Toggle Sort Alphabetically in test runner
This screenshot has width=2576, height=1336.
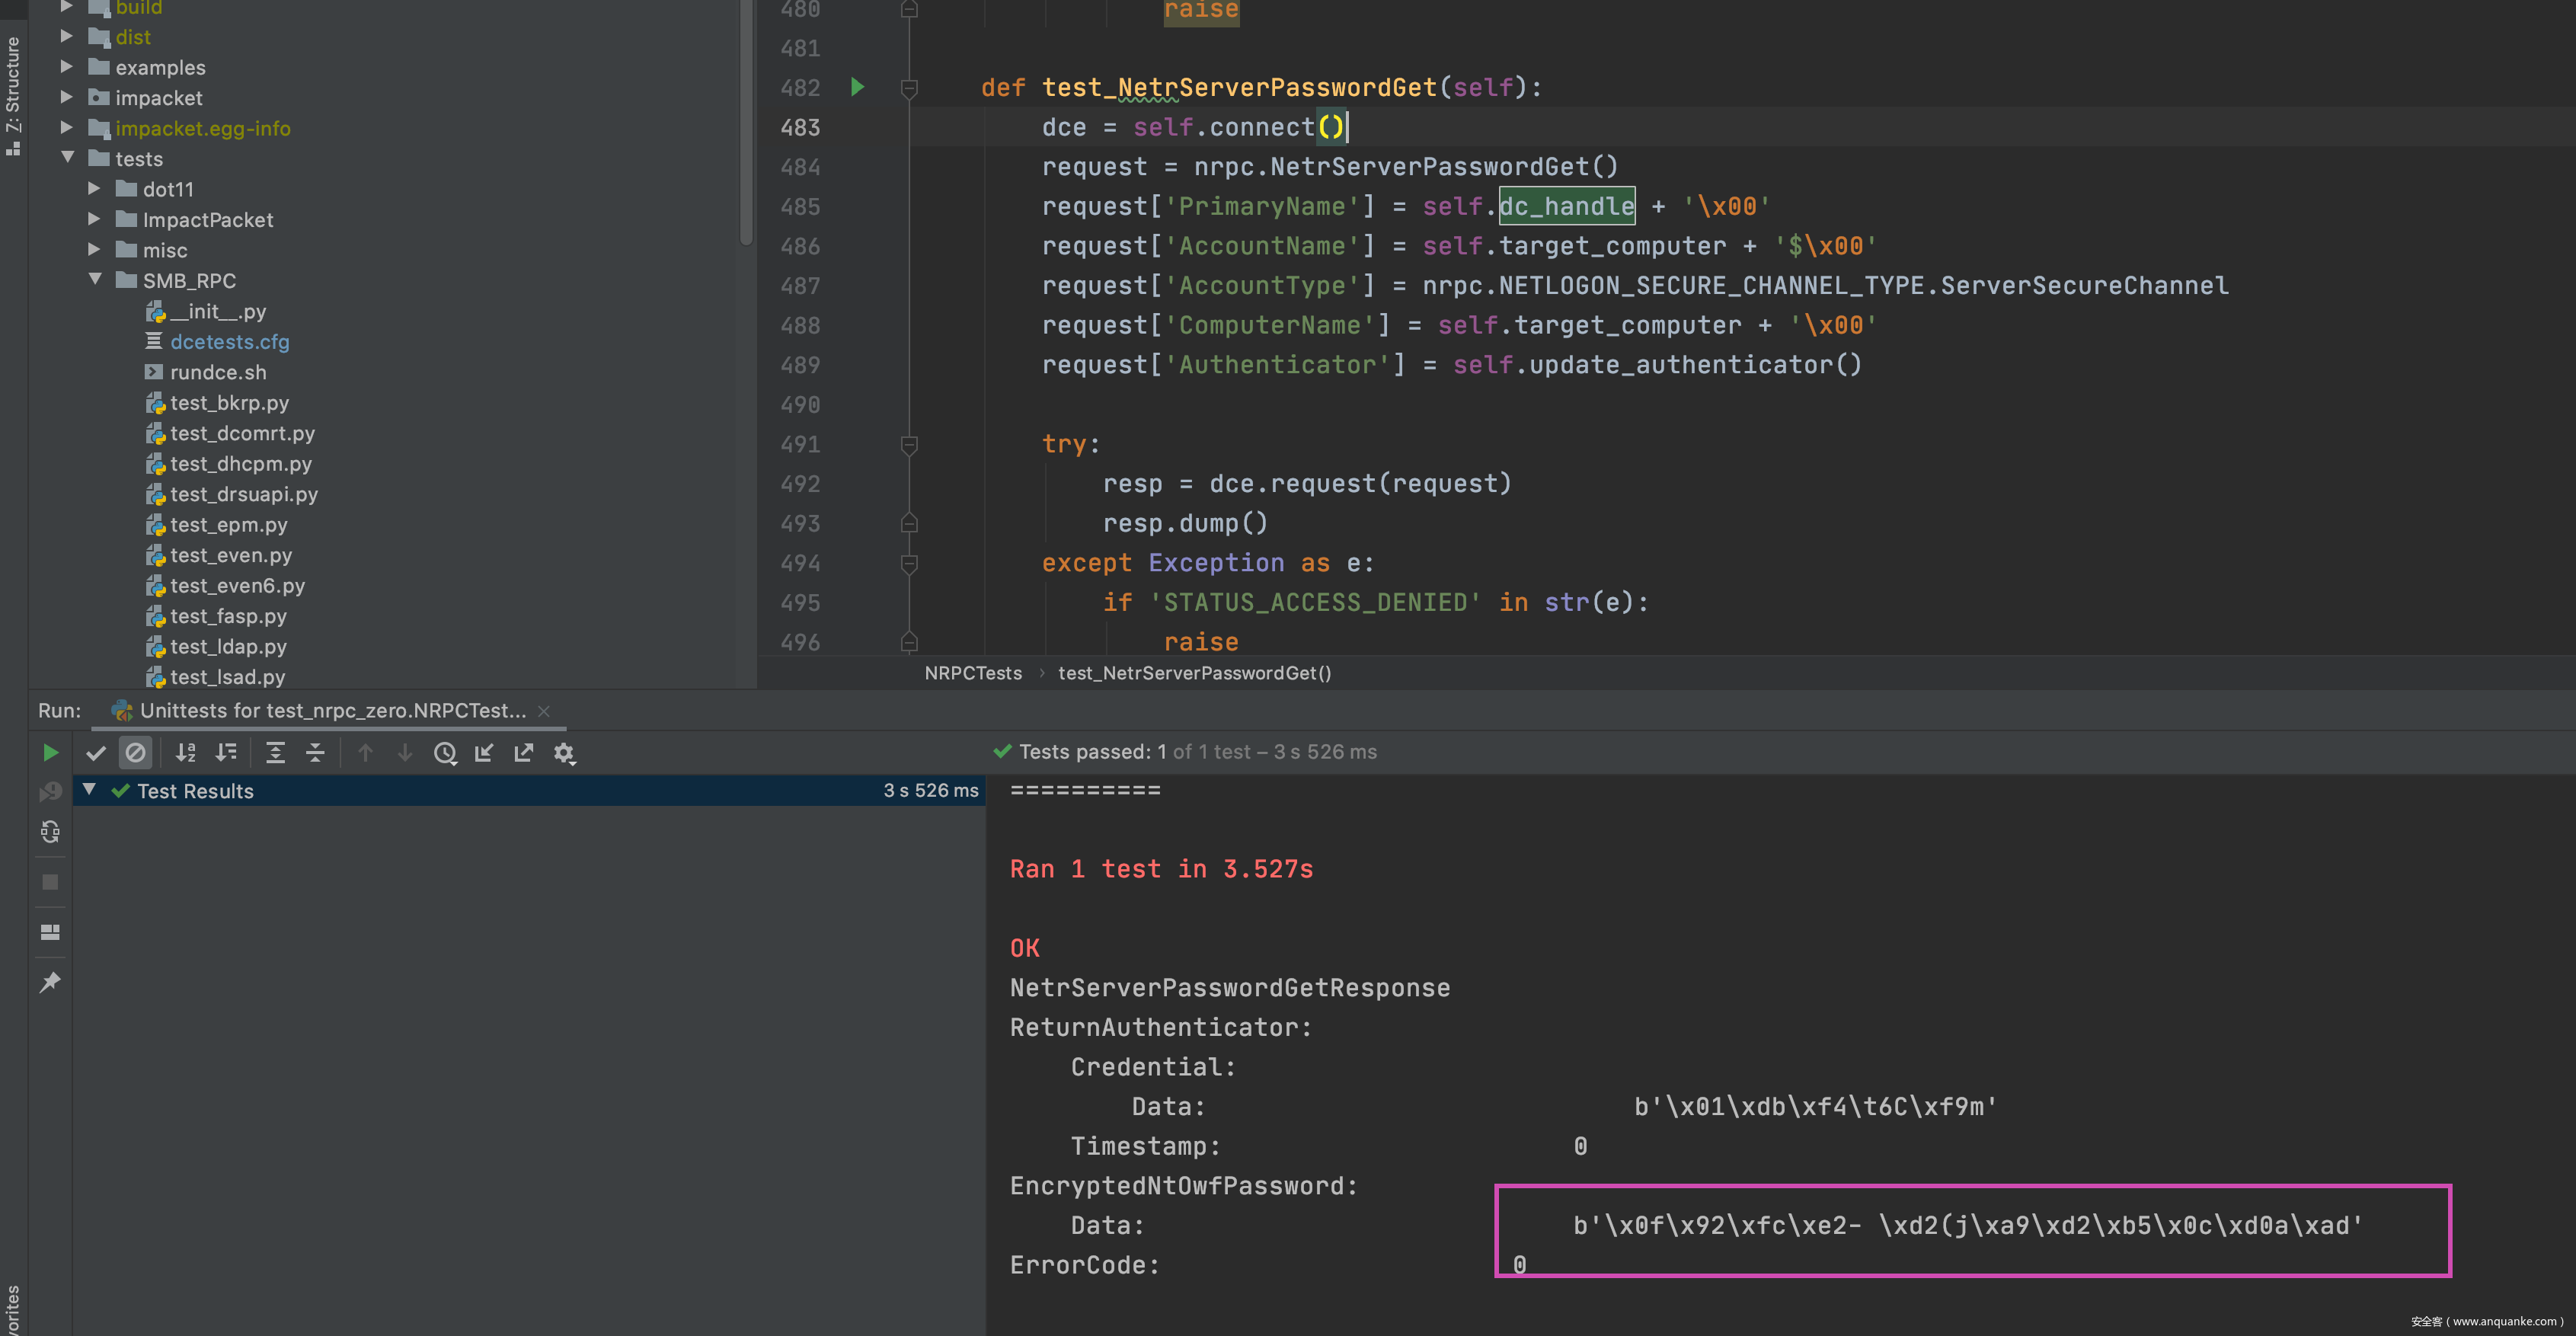pos(186,752)
